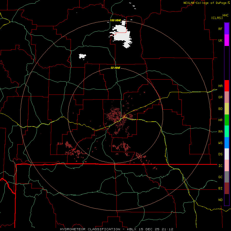Click the '[CLAS]' units label

tap(217, 18)
